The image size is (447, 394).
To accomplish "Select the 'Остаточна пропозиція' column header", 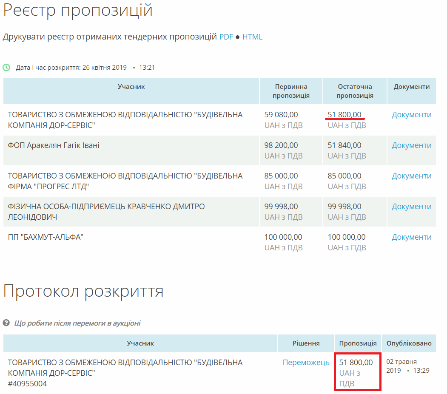I will (x=355, y=91).
